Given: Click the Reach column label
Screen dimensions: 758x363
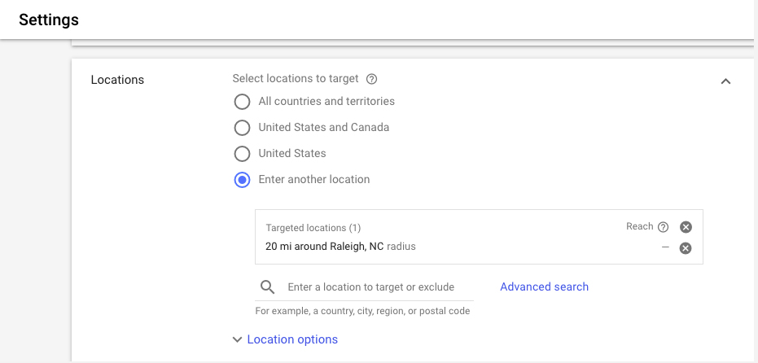Looking at the screenshot, I should point(640,226).
